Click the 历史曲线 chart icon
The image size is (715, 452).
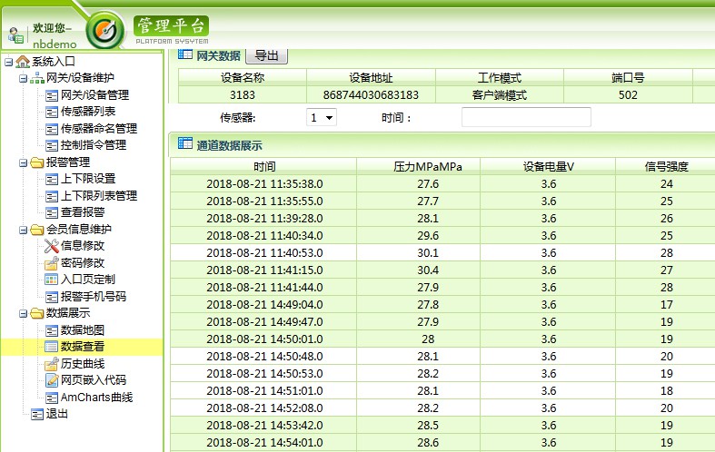point(52,364)
